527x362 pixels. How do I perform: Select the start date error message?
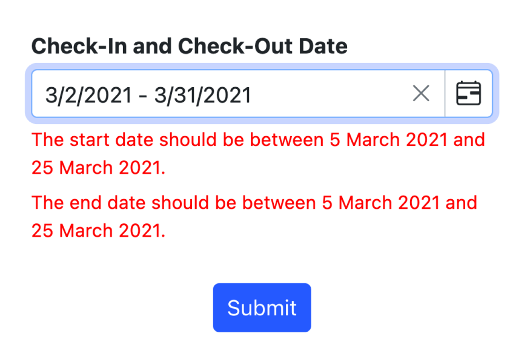click(258, 153)
